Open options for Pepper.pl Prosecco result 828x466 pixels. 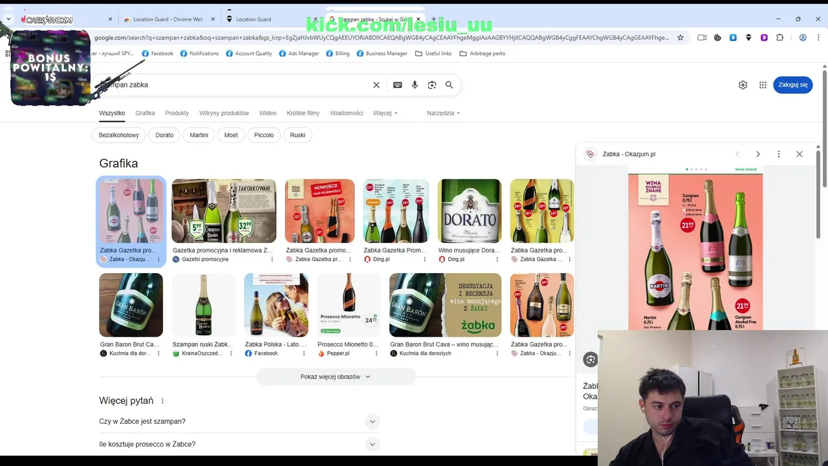pyautogui.click(x=376, y=353)
